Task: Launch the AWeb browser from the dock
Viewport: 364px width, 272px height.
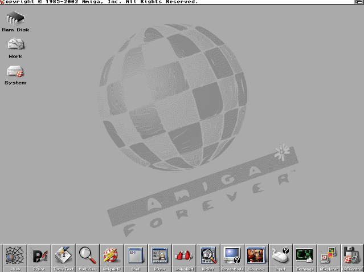Action: coord(15,258)
